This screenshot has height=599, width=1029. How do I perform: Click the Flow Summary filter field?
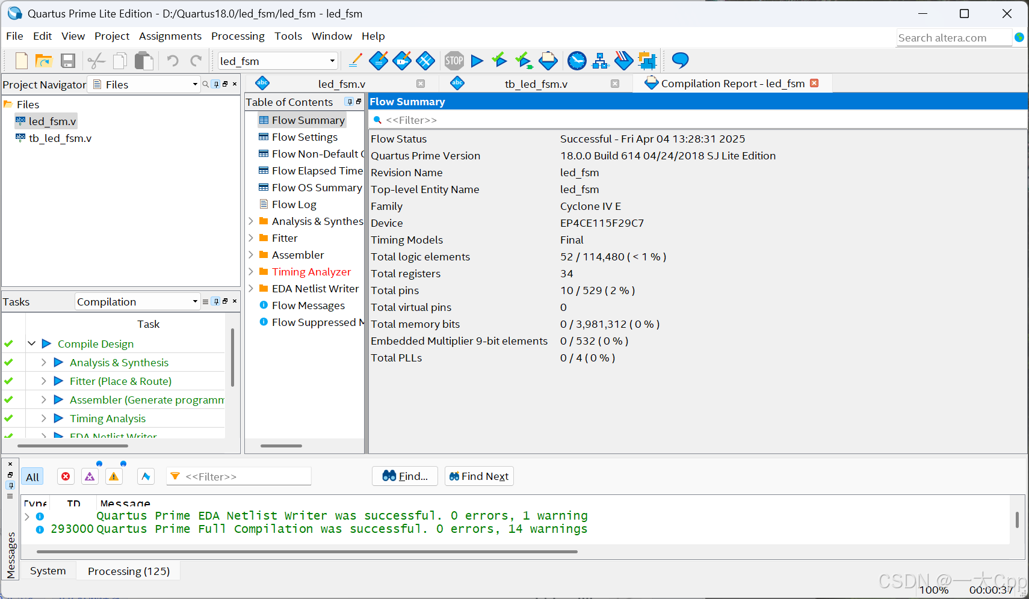[697, 120]
